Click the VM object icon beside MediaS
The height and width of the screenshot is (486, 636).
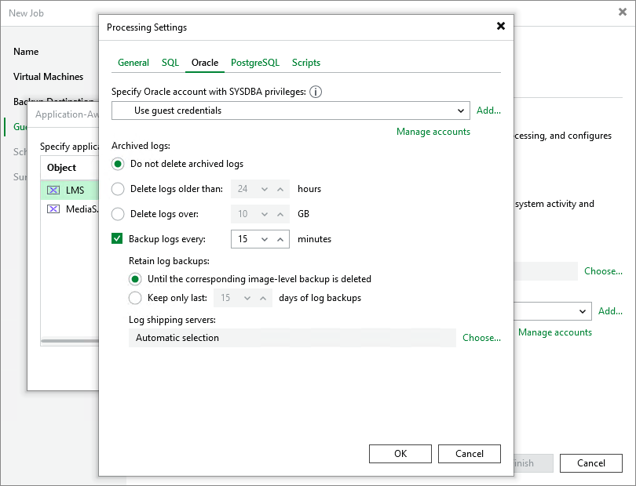pos(55,210)
